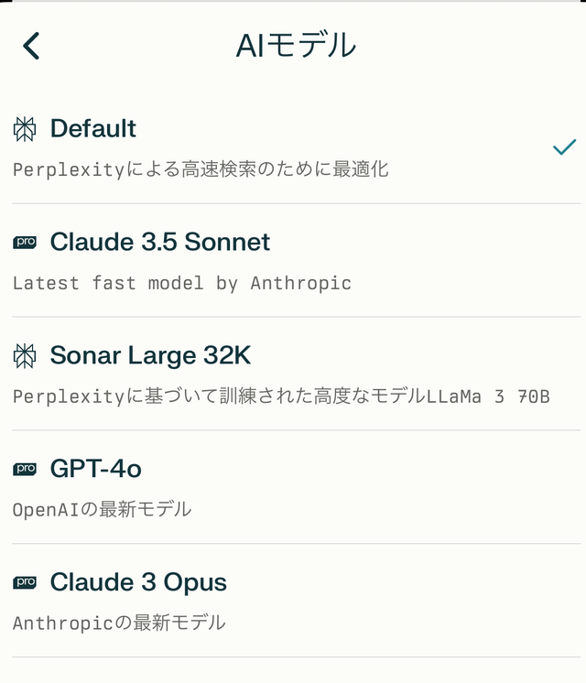Screen dimensions: 586x683
Task: Choose Claude 3.5 Sonnet as the model
Action: click(160, 243)
